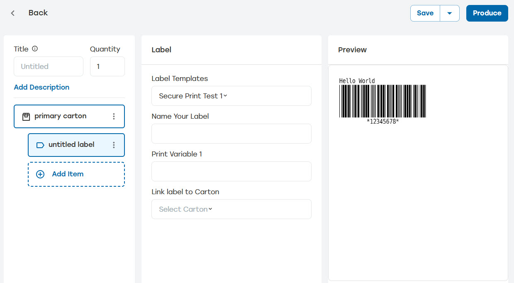Click the Save button

click(x=425, y=13)
